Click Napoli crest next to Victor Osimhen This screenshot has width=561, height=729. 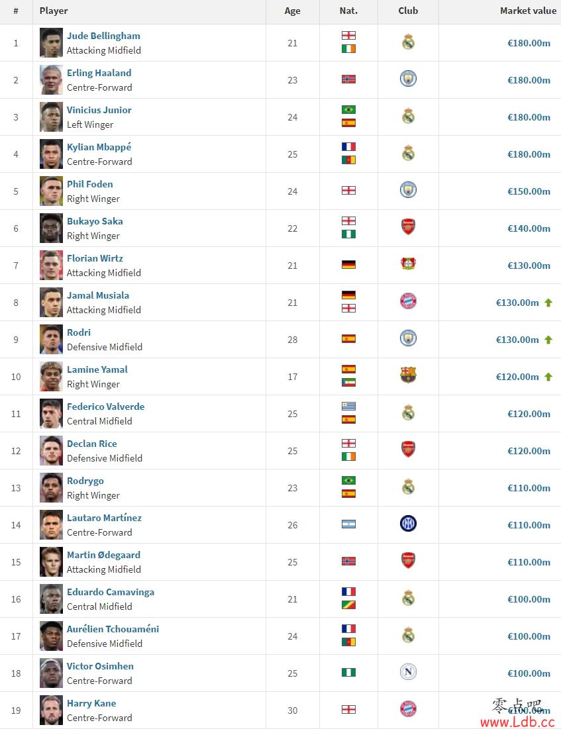click(x=408, y=672)
